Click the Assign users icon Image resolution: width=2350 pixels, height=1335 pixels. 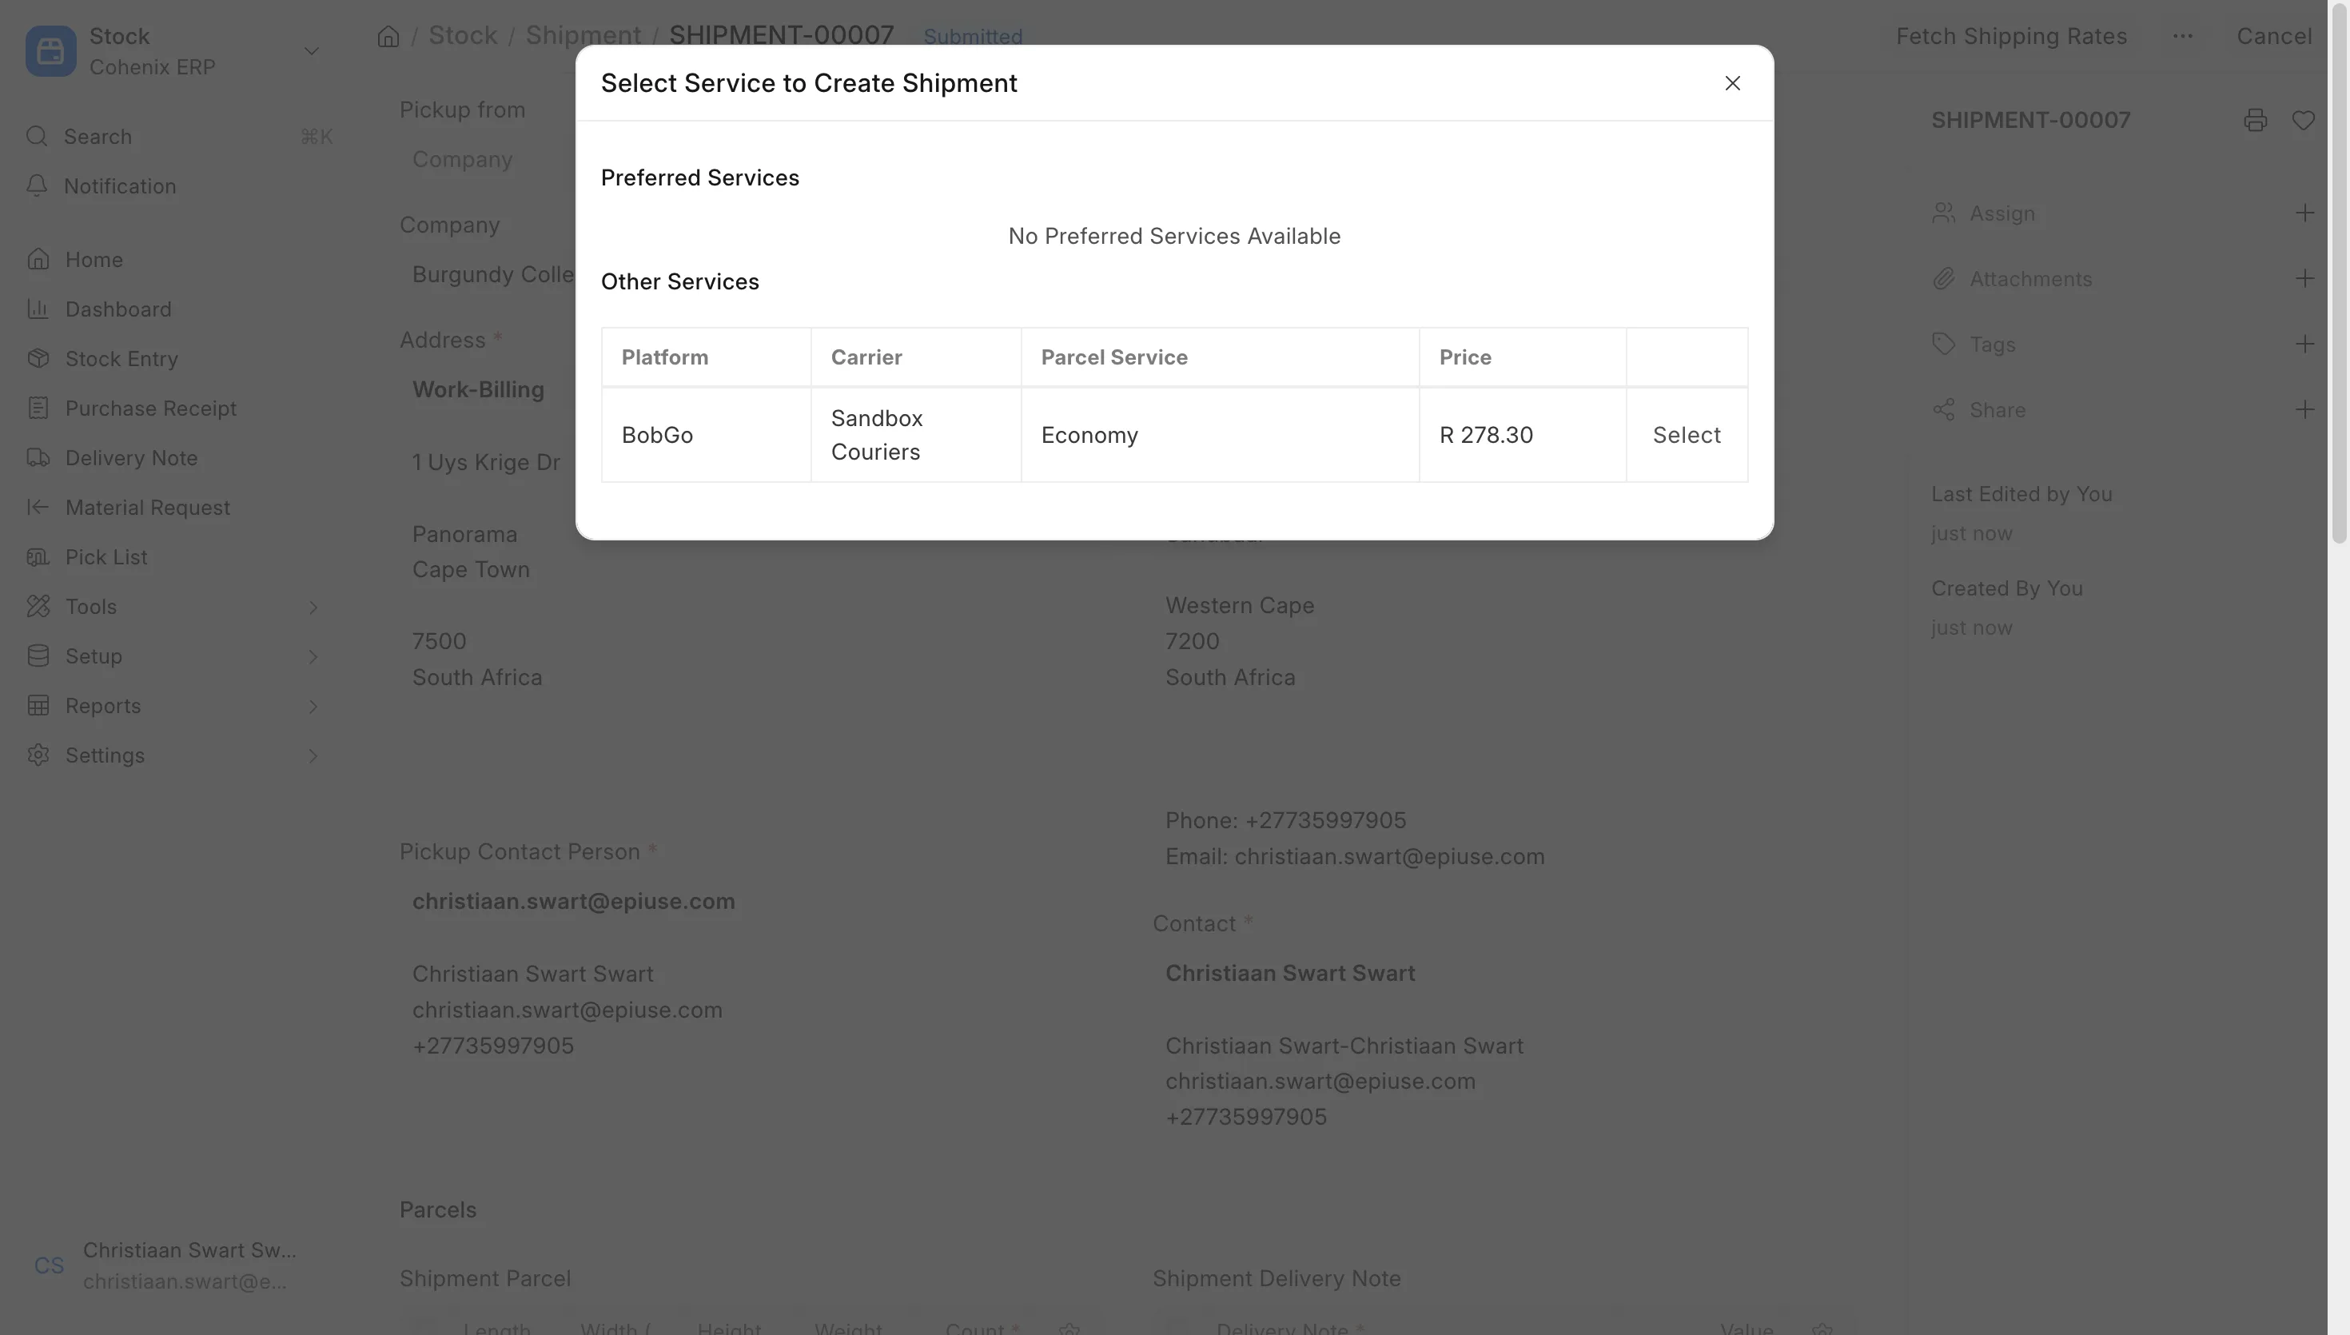[1943, 213]
